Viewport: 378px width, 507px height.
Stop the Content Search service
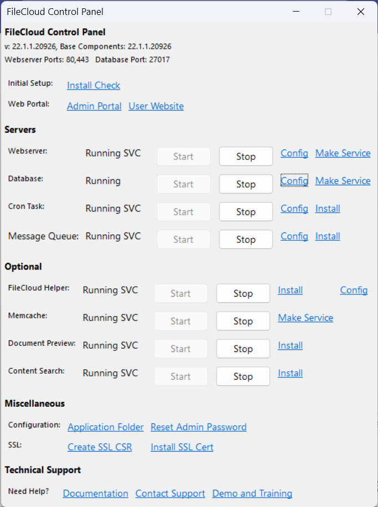[x=243, y=376]
